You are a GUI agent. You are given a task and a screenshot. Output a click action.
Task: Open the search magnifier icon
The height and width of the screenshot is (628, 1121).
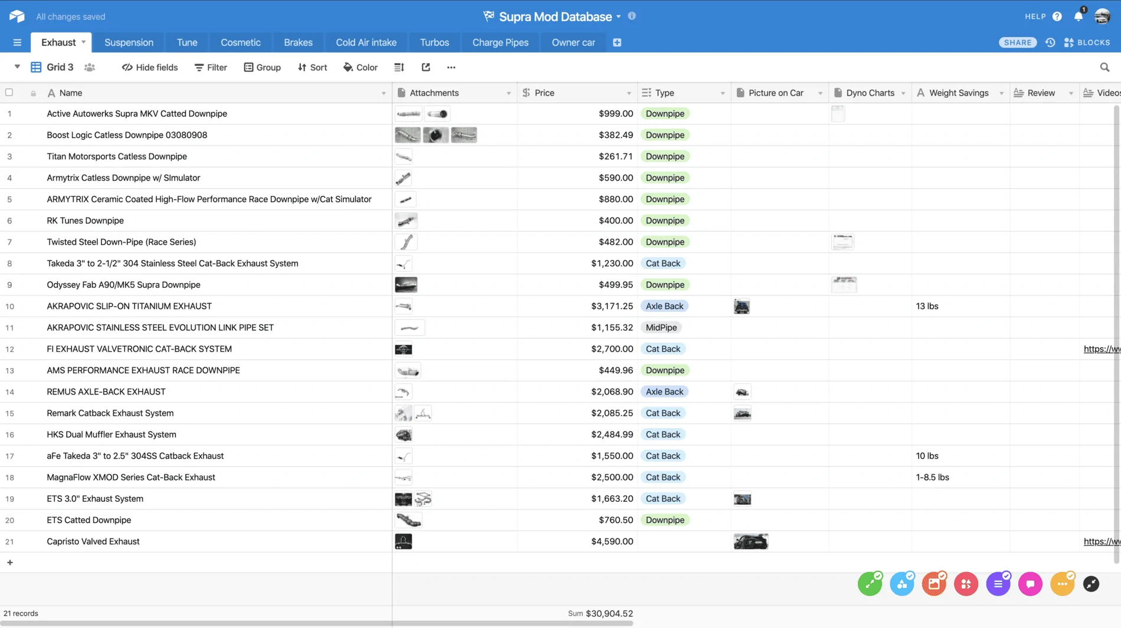point(1104,67)
